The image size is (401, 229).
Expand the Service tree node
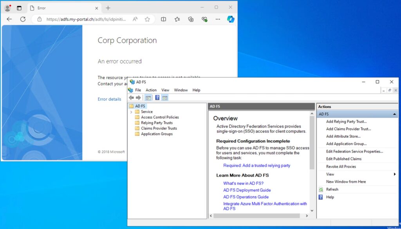point(131,112)
